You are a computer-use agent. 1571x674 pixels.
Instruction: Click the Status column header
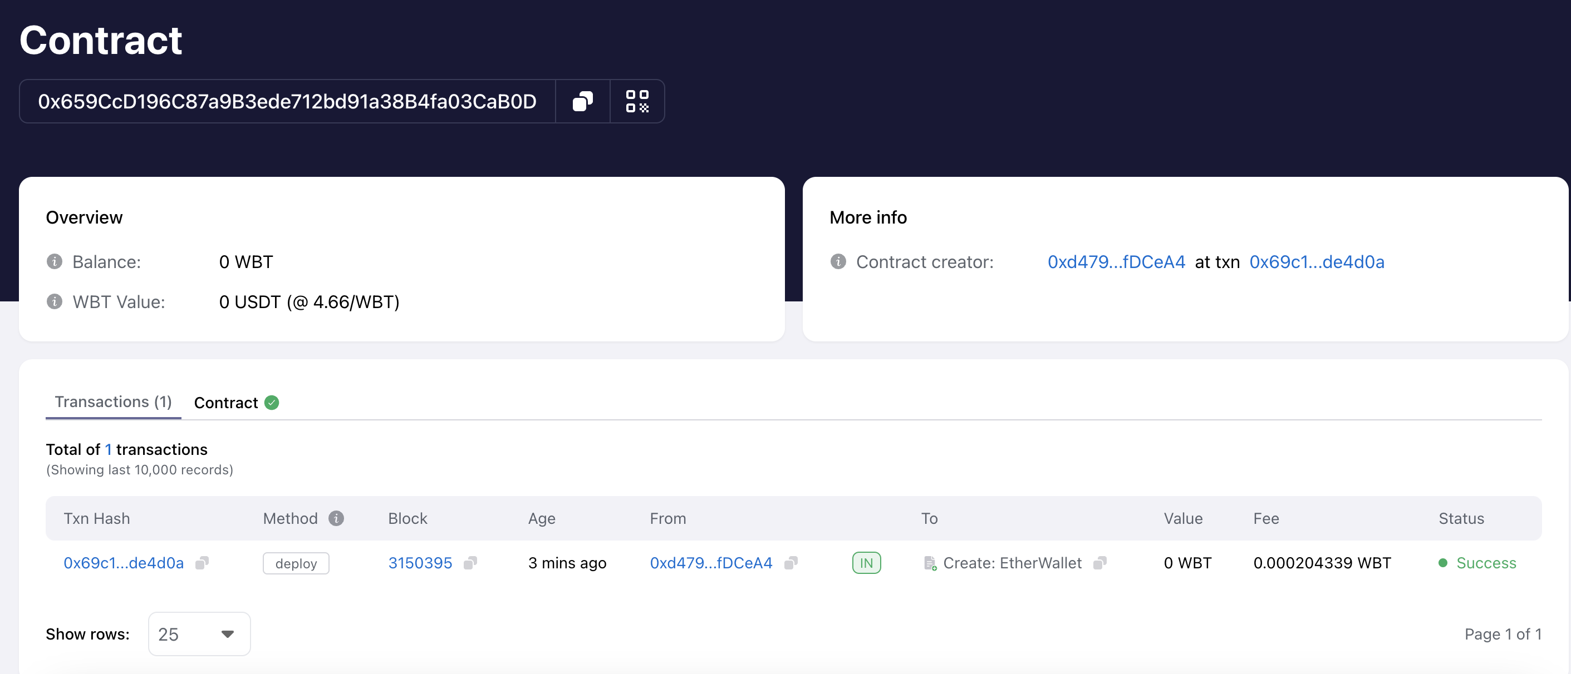click(1461, 518)
